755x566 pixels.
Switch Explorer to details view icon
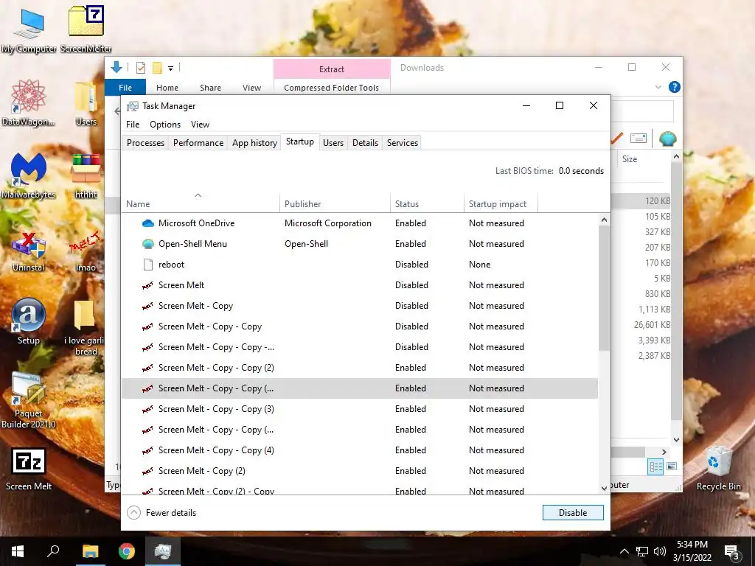pos(655,467)
